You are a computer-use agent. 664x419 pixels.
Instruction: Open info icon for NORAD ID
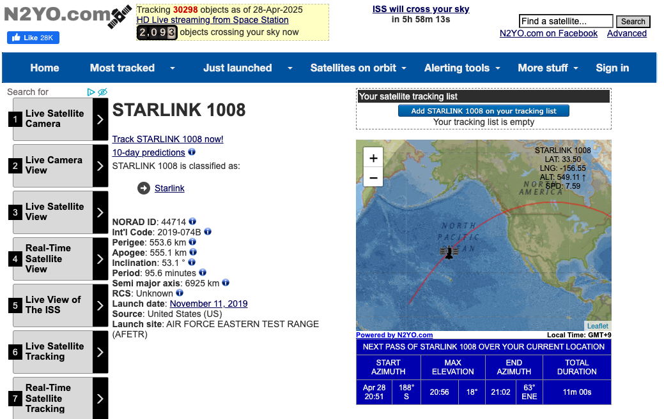pyautogui.click(x=192, y=221)
